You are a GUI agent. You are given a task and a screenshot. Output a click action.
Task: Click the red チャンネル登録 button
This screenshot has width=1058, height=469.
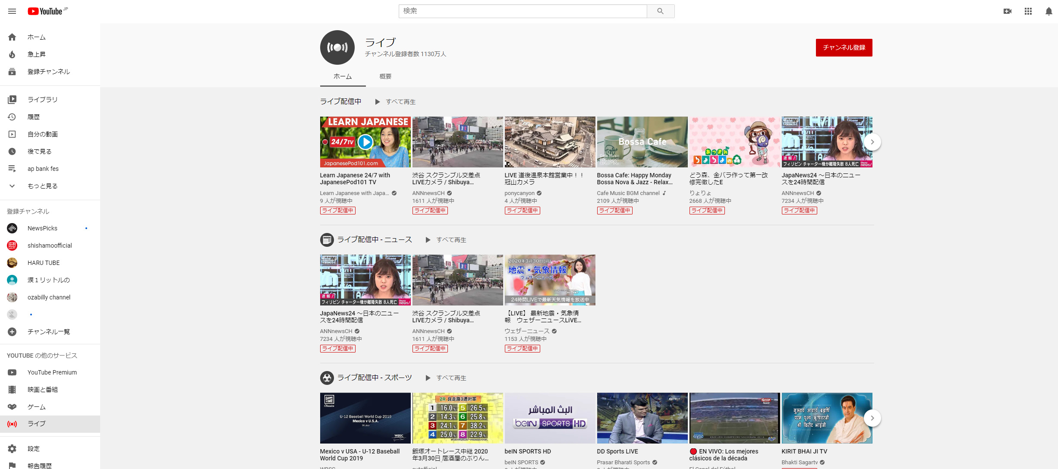pos(844,47)
